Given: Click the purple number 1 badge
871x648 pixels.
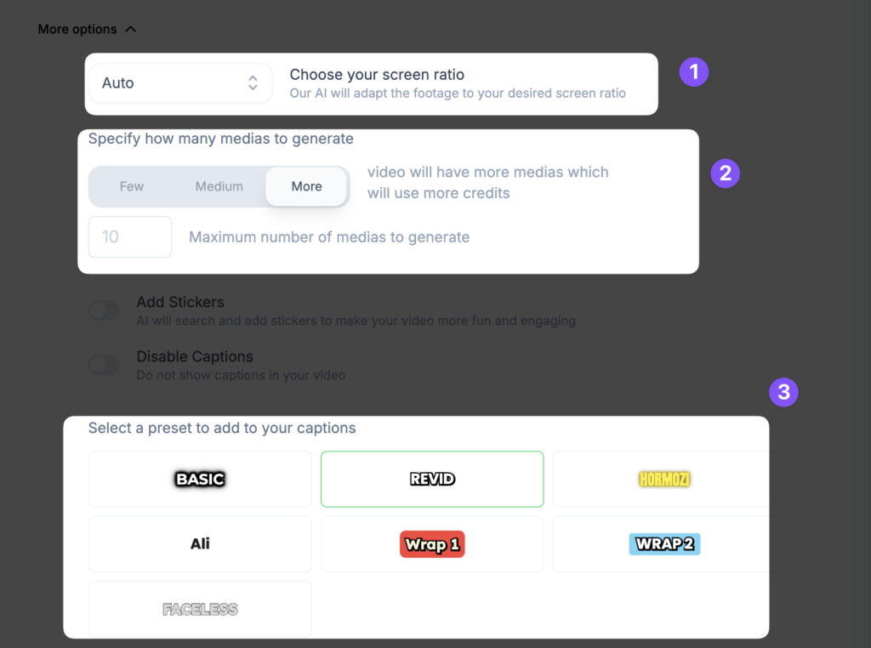Looking at the screenshot, I should click(x=694, y=72).
